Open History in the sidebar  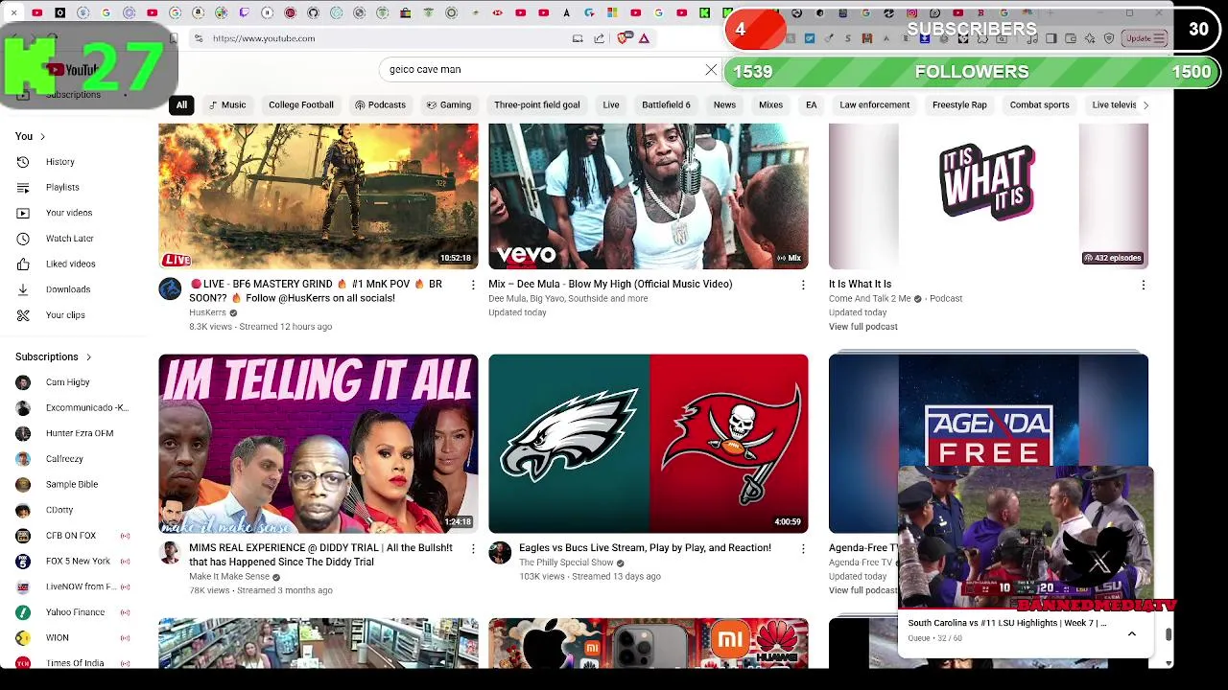coord(59,162)
